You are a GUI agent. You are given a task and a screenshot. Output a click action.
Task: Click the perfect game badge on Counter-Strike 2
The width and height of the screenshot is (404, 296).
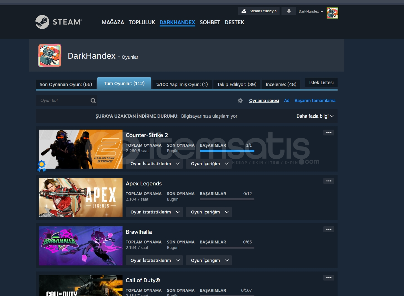pos(42,166)
